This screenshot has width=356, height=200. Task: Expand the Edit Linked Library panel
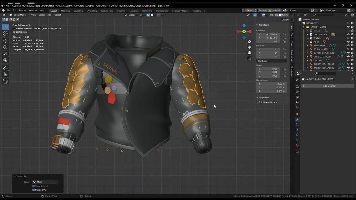(267, 102)
